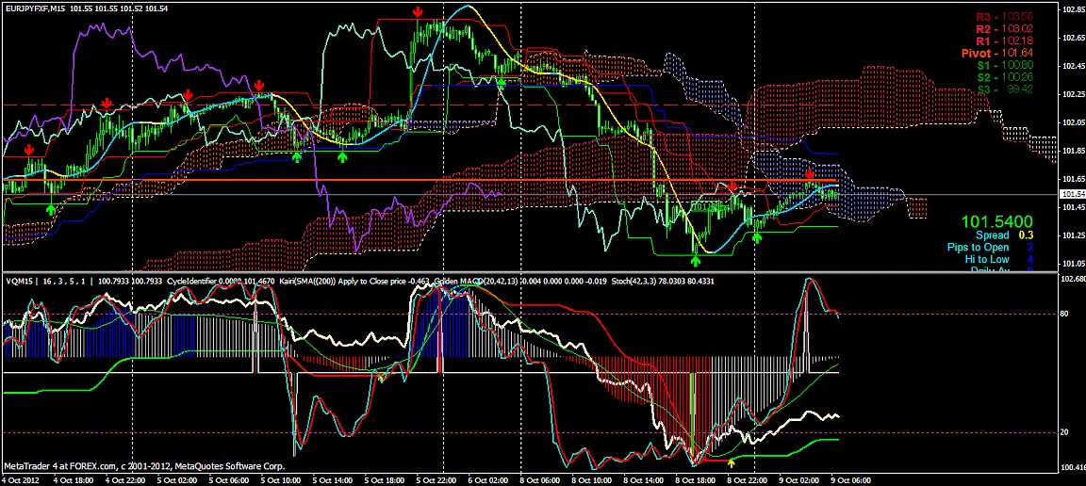Click the Pivot - 101.64 label
Viewport: 1086px width, 486px height.
[998, 53]
